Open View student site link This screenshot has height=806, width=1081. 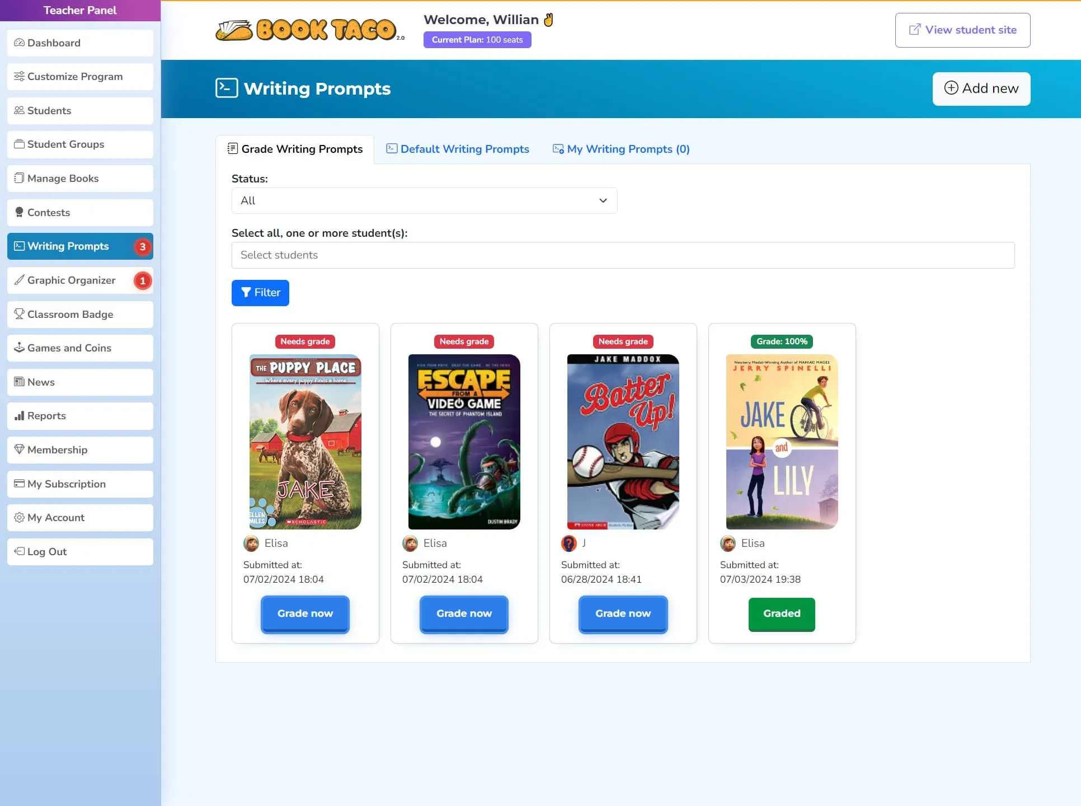(962, 30)
